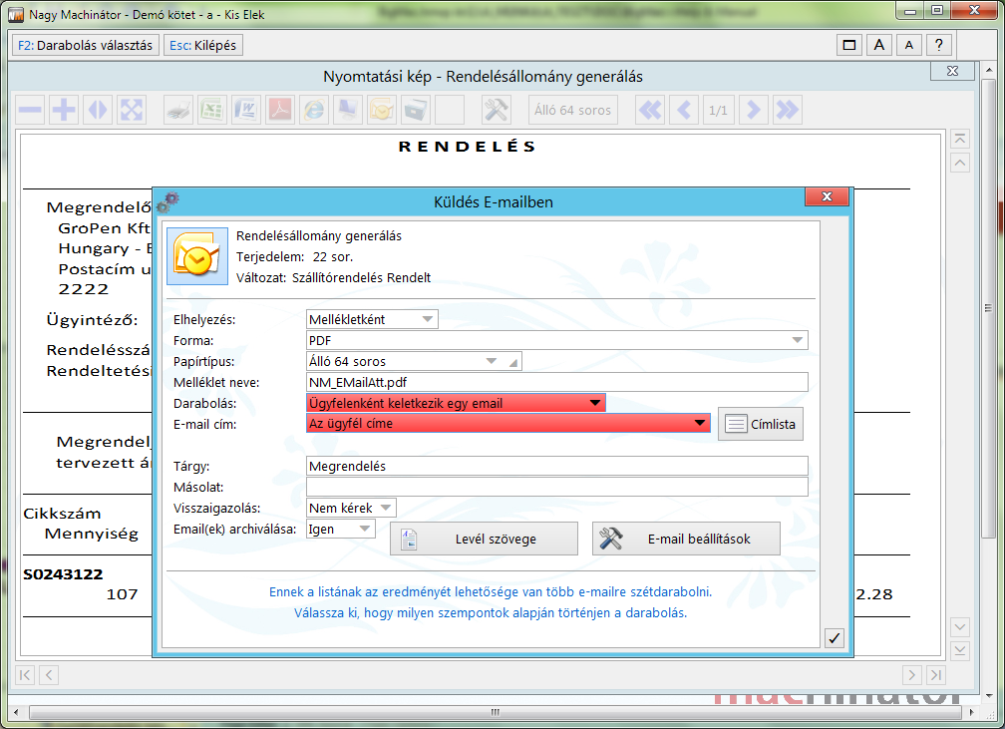Image resolution: width=1005 pixels, height=729 pixels.
Task: Click the computer monitor toolbar icon
Action: click(x=348, y=110)
